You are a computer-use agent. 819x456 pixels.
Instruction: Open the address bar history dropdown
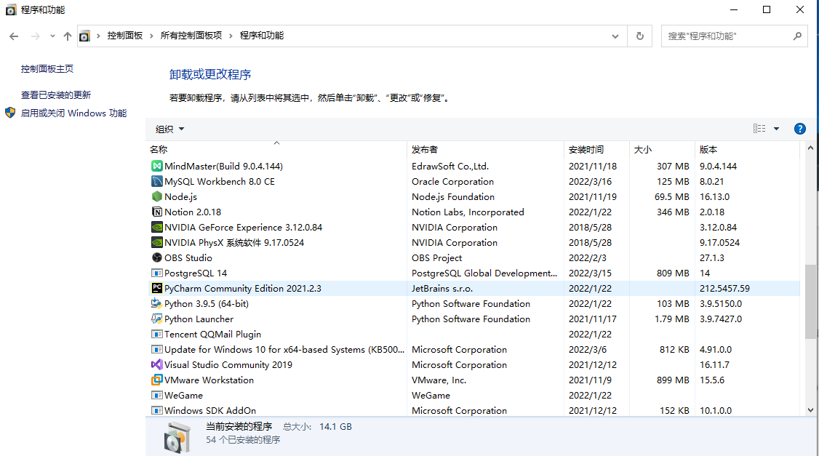615,36
